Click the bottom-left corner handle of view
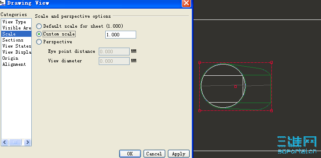Screen dimensions: 321x158 click(200, 110)
